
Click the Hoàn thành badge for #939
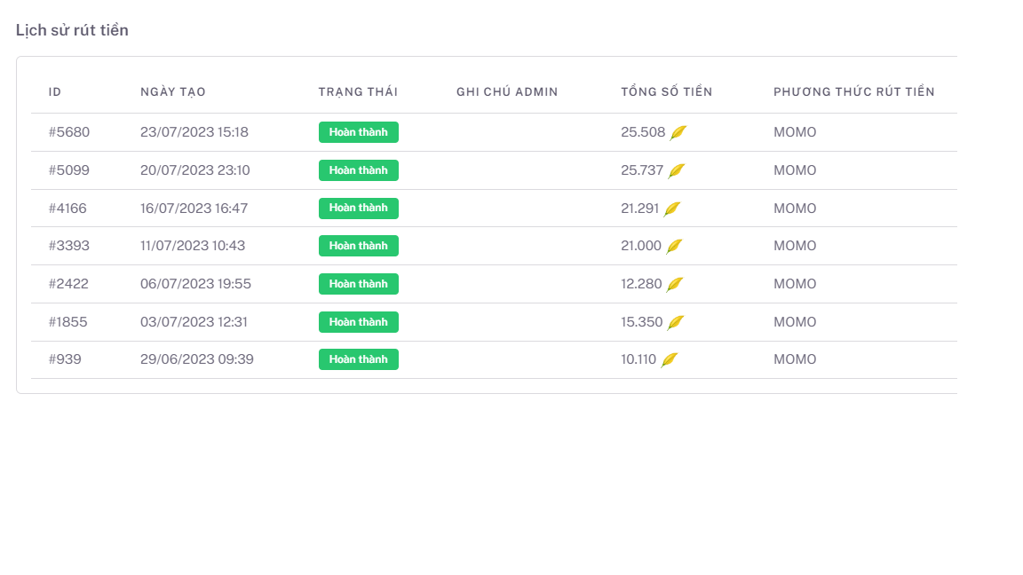click(x=358, y=359)
